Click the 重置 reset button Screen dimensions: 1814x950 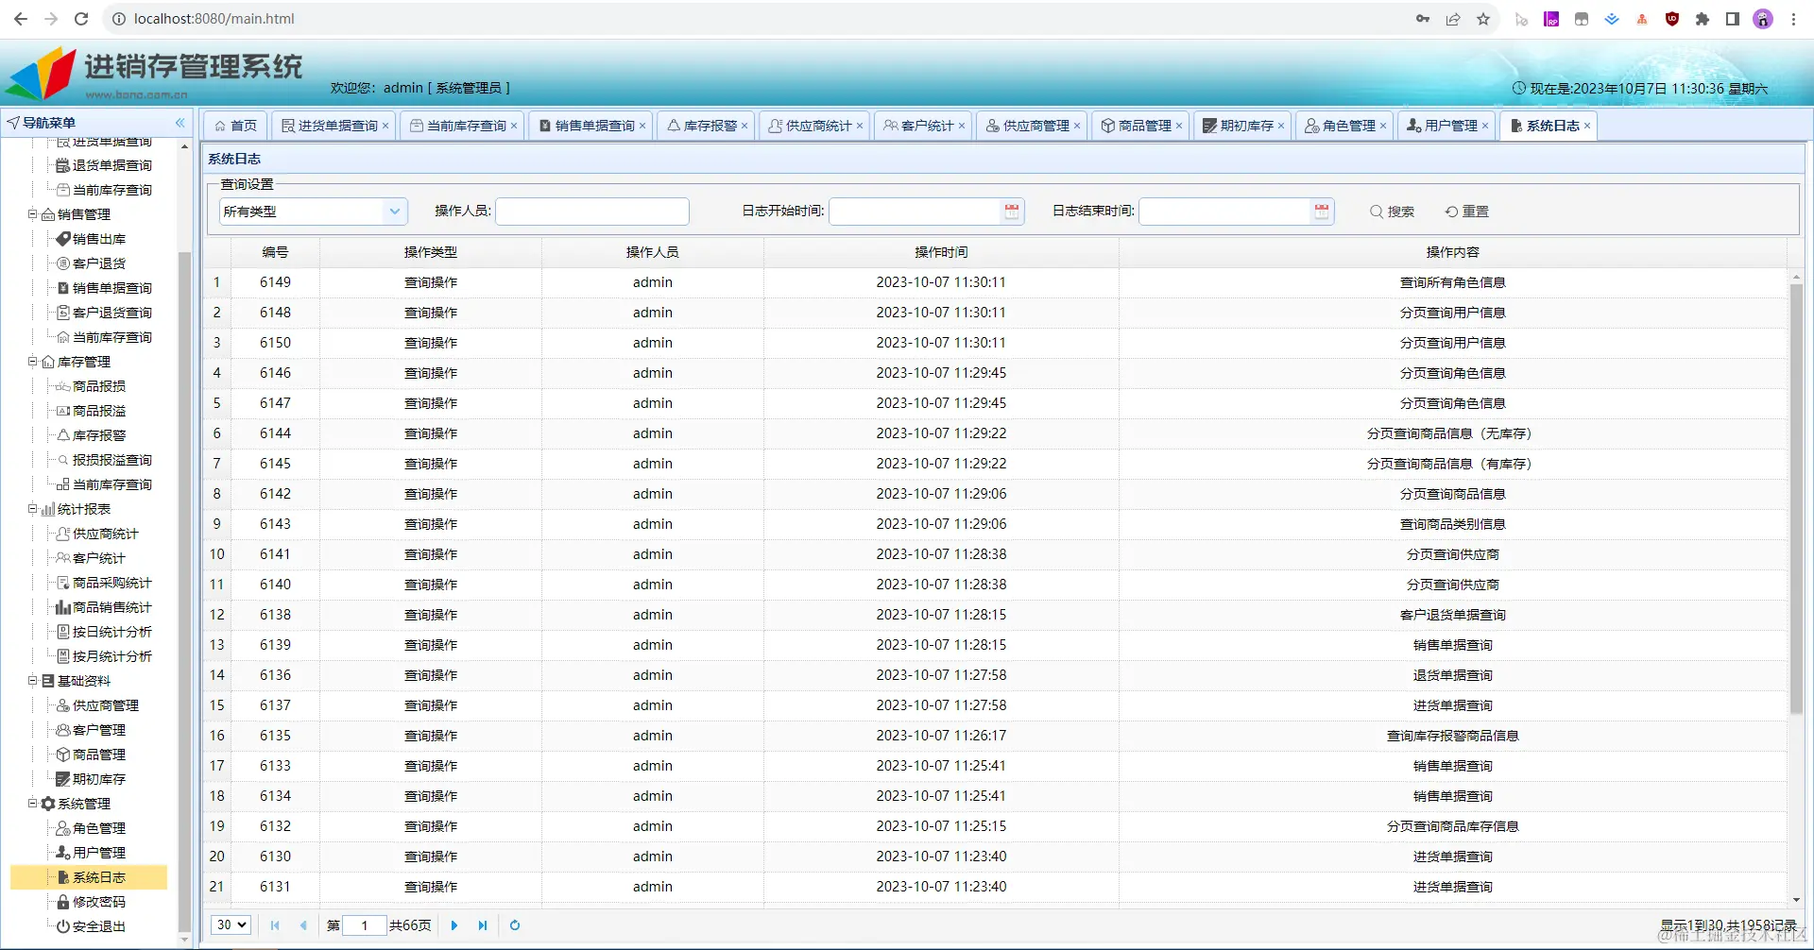pos(1467,212)
